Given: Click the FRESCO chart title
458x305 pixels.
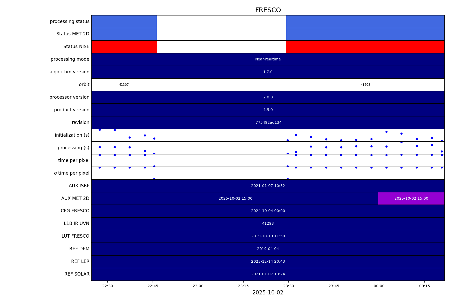Looking at the screenshot, I should pyautogui.click(x=268, y=10).
